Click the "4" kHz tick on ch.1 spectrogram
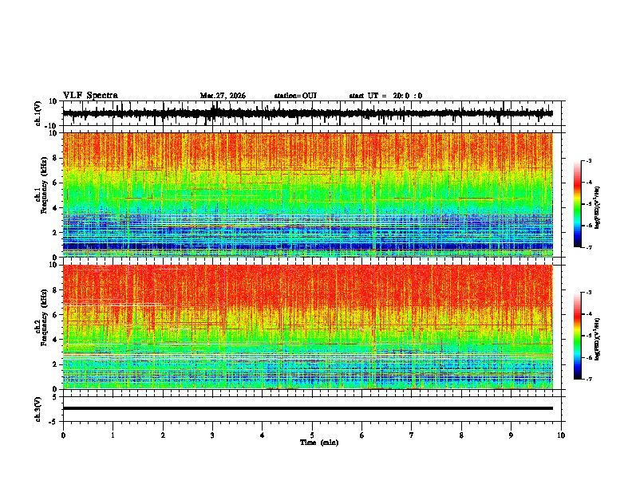Viewport: 632px width, 488px height. 56,208
